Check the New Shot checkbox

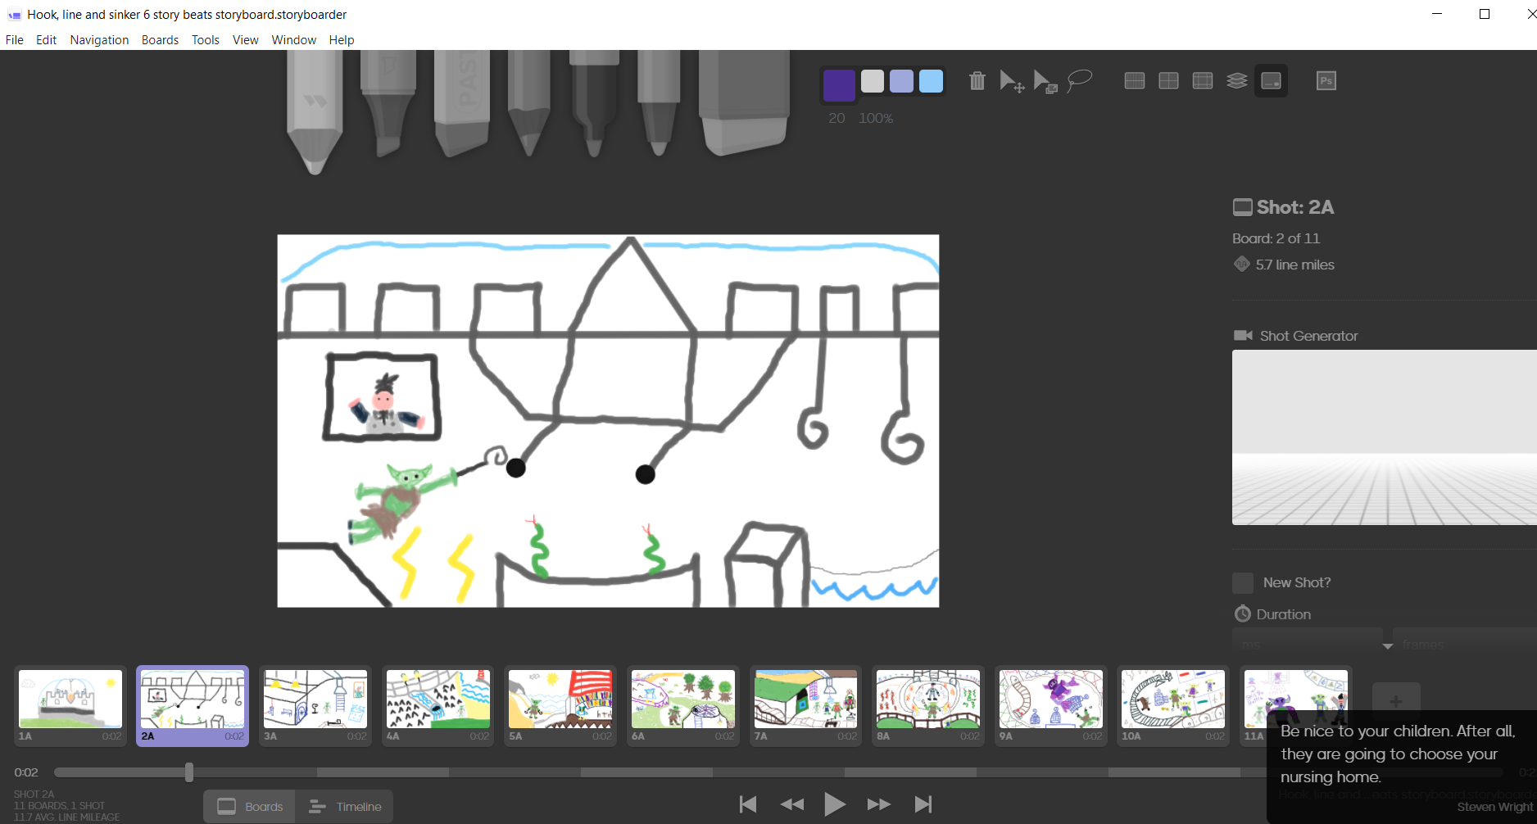tap(1243, 582)
